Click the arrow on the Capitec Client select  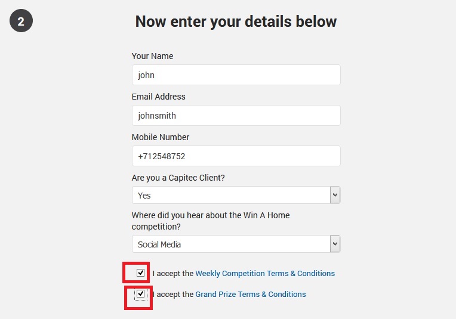(335, 195)
